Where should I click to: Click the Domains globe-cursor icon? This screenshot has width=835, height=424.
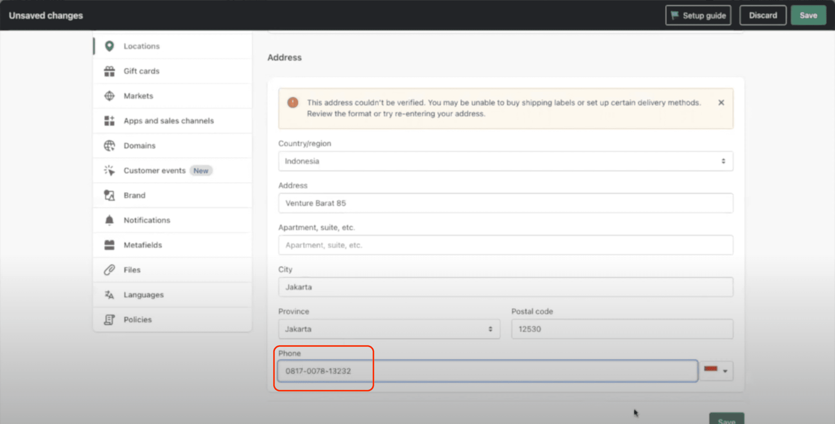tap(109, 146)
